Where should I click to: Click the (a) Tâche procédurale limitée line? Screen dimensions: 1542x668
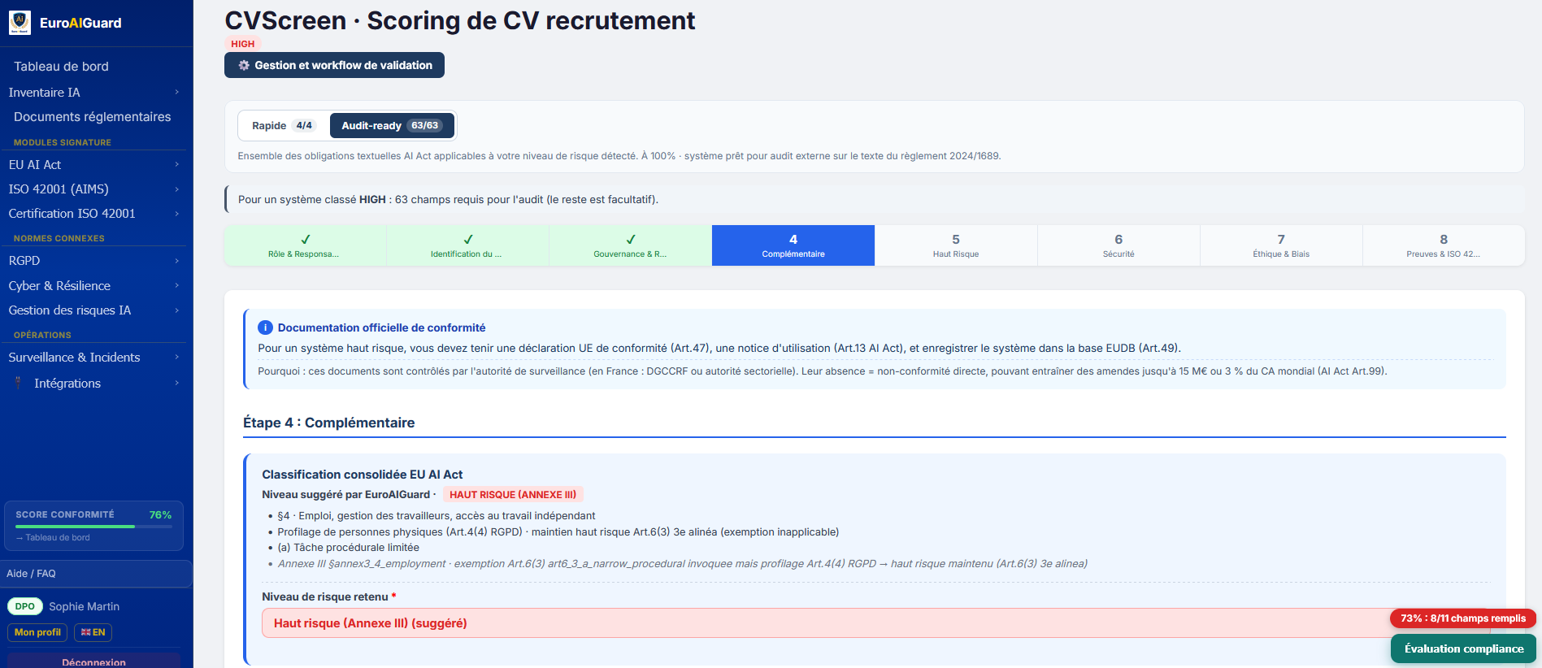(348, 548)
